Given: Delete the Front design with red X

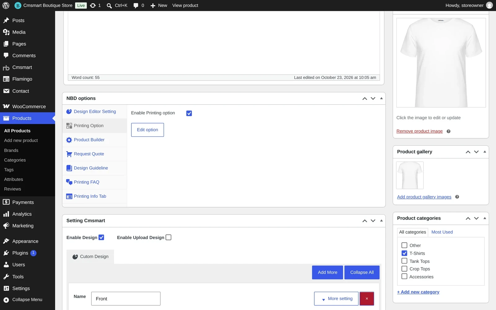Looking at the screenshot, I should pos(367,299).
